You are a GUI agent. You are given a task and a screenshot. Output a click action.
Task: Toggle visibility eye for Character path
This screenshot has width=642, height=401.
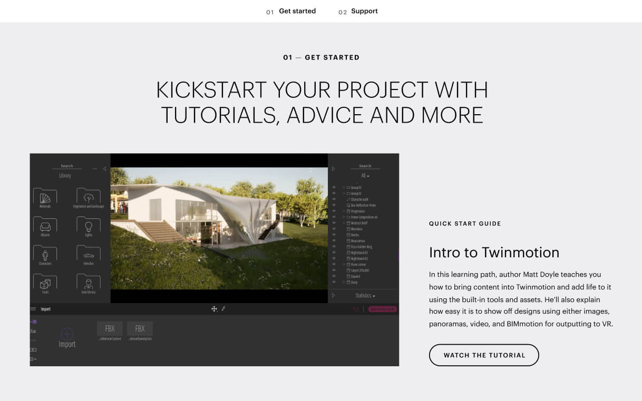(x=334, y=199)
